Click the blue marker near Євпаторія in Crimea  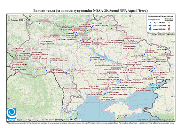[118, 118]
